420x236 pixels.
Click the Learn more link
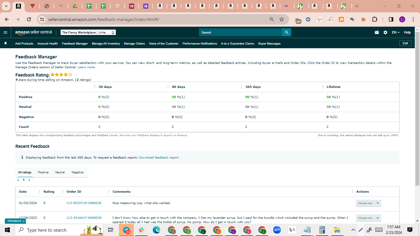86,67
